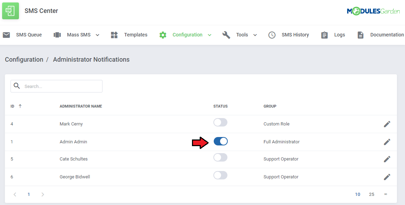This screenshot has width=405, height=205.
Task: Click ID cell 4
Action: 12,124
